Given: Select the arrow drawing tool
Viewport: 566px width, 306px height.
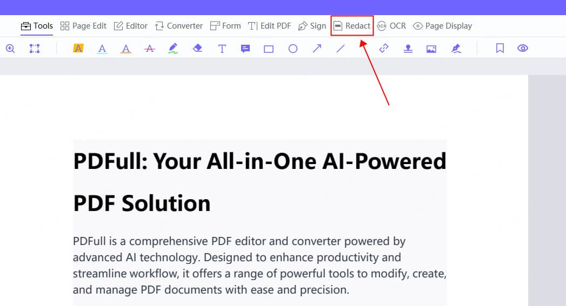Looking at the screenshot, I should (317, 49).
